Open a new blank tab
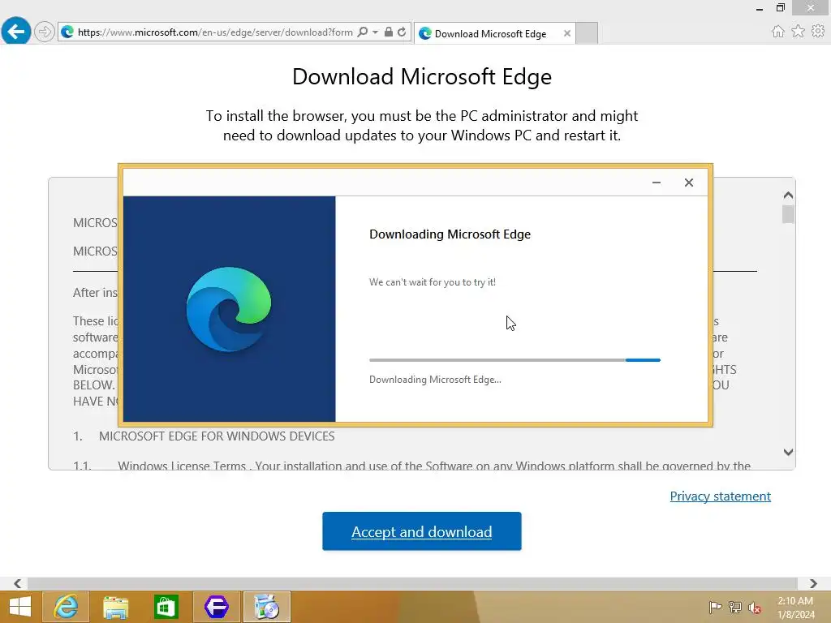The height and width of the screenshot is (623, 831). point(587,33)
